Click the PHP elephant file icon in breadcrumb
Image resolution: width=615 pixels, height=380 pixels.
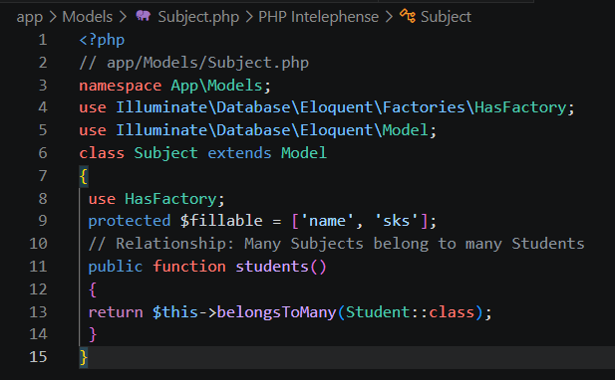144,16
